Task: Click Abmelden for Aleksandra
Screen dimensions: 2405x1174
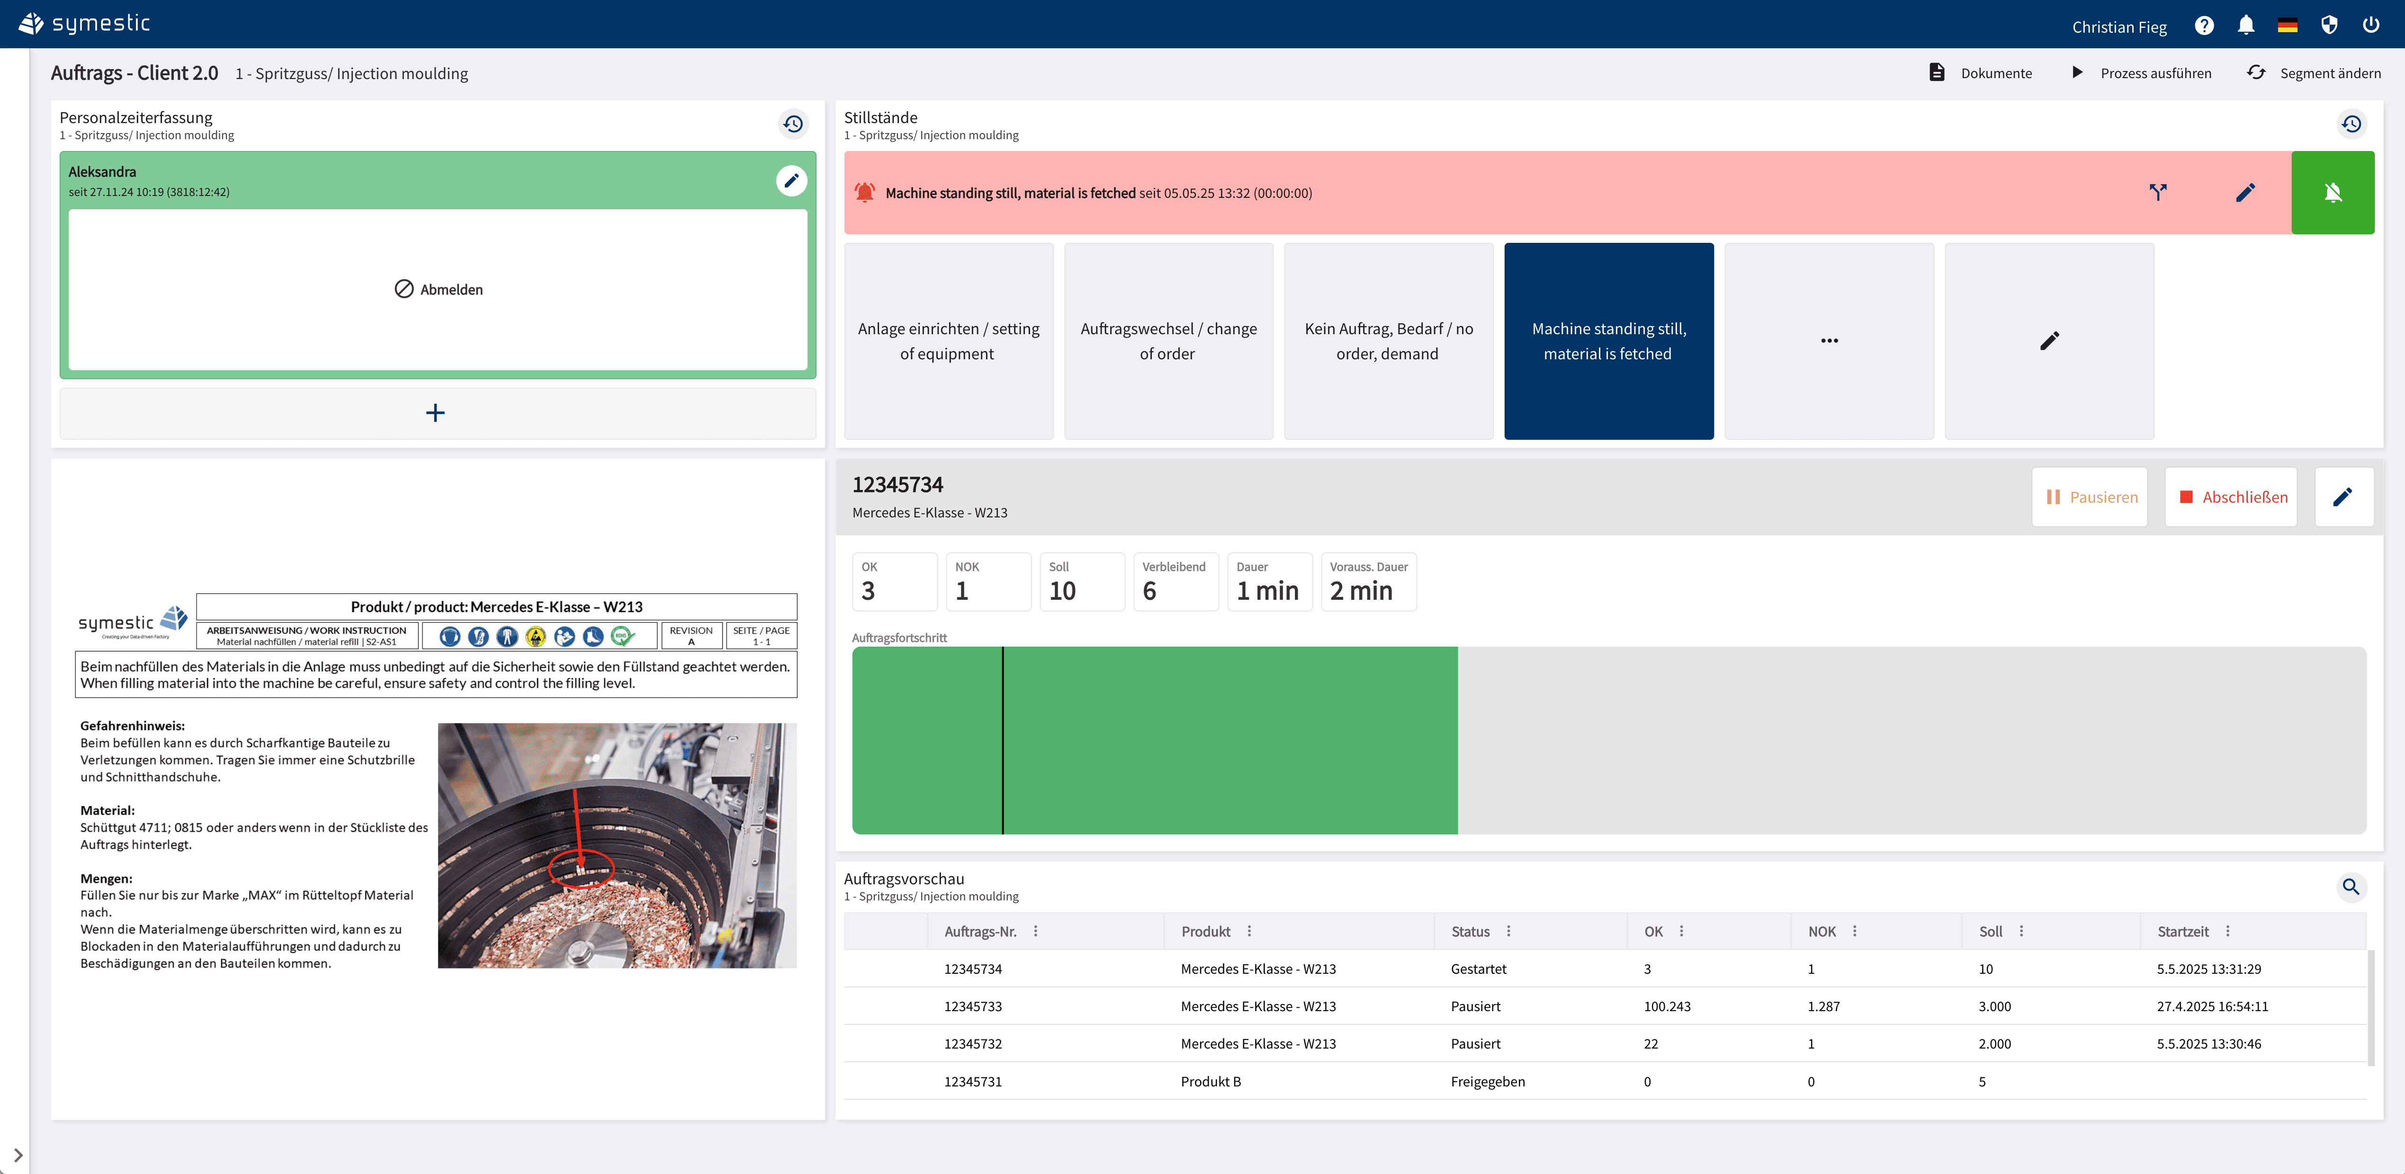Action: [x=437, y=289]
